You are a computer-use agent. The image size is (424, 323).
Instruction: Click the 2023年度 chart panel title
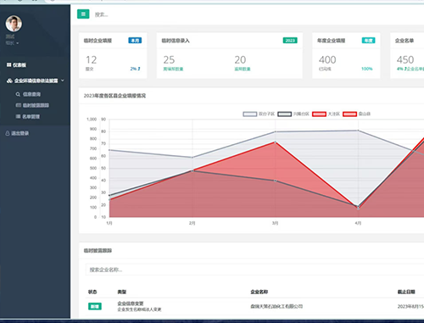point(114,96)
